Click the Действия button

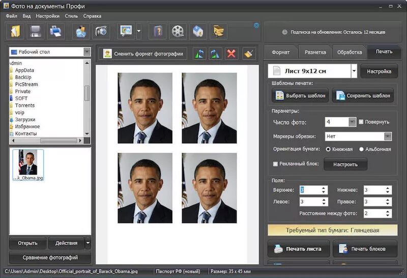click(67, 243)
